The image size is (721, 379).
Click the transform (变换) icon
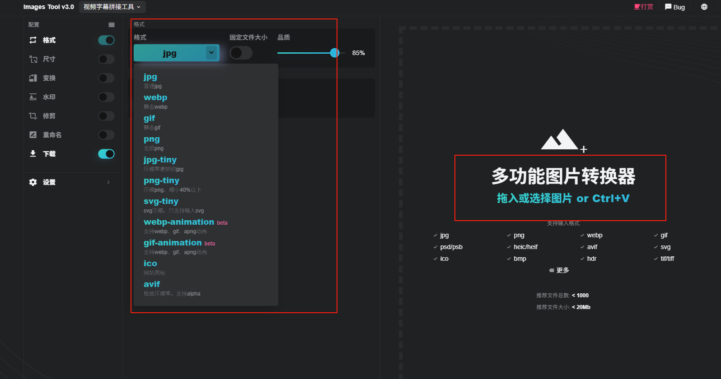[33, 78]
